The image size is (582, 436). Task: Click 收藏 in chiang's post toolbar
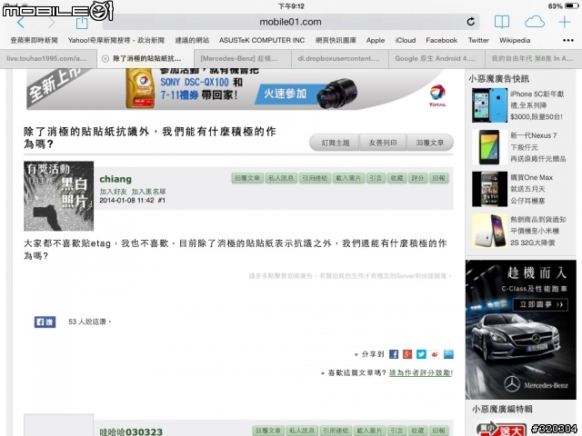tap(396, 178)
